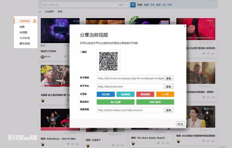
Task: Click the upload icon beside 全部视频
Action: click(35, 21)
